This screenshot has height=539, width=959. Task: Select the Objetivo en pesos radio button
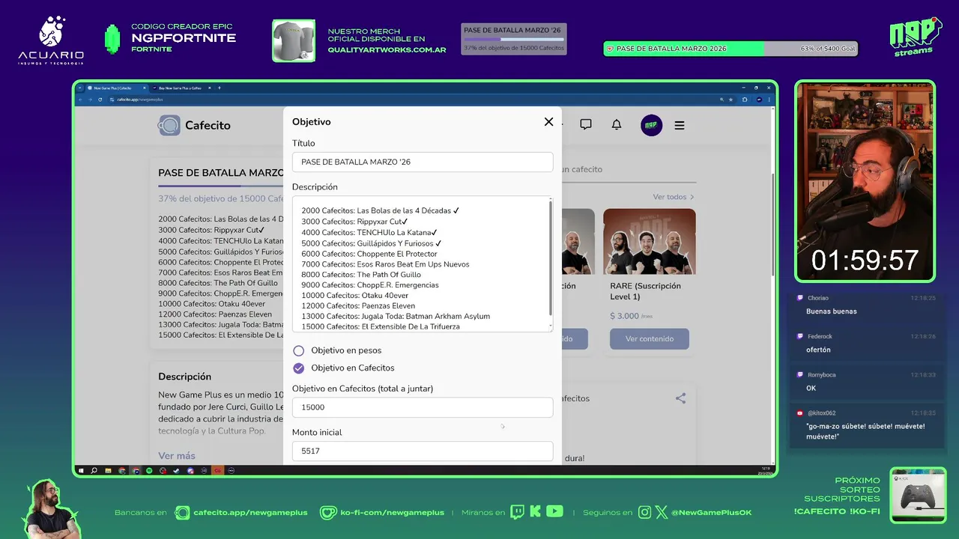point(299,350)
